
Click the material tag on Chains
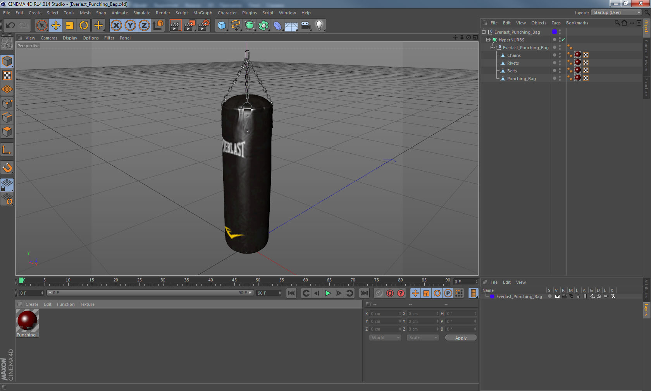(578, 55)
